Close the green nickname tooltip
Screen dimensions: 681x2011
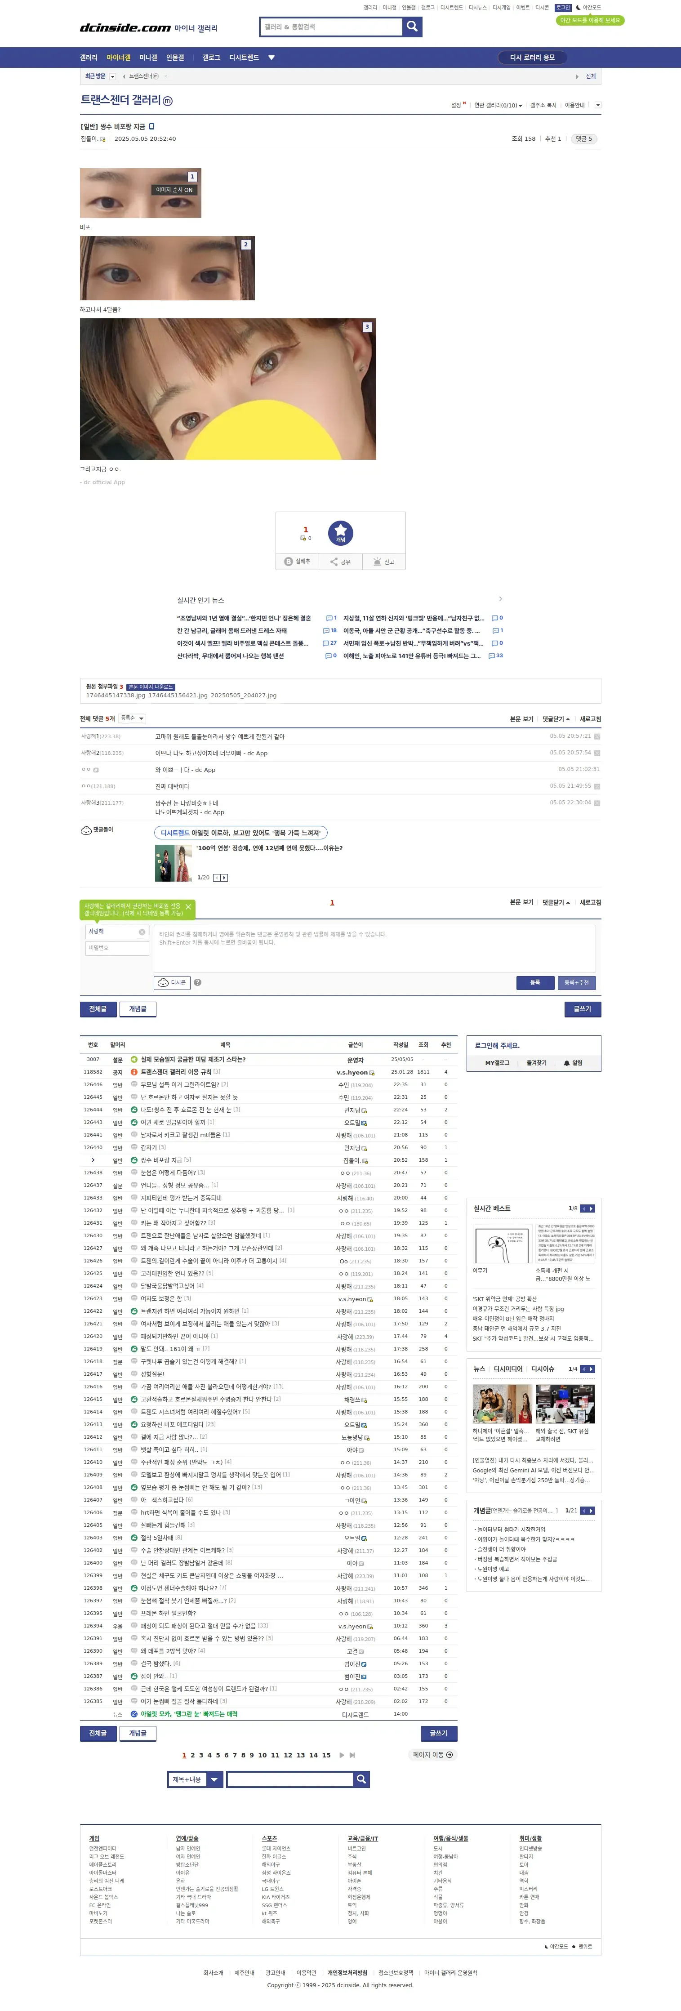188,907
